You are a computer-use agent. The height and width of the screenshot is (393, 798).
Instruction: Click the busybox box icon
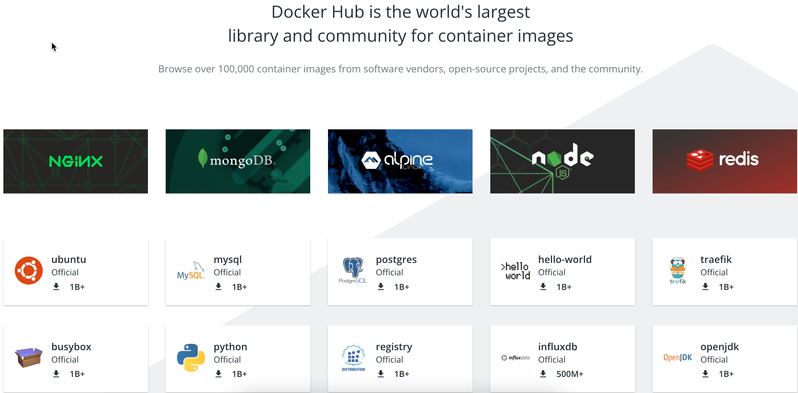28,358
